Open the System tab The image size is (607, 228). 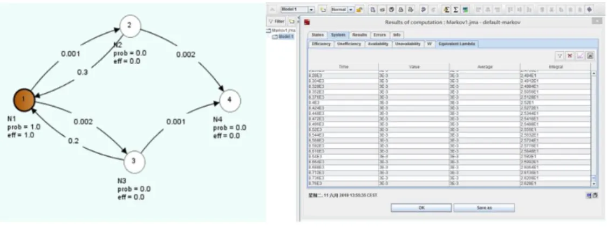point(338,35)
